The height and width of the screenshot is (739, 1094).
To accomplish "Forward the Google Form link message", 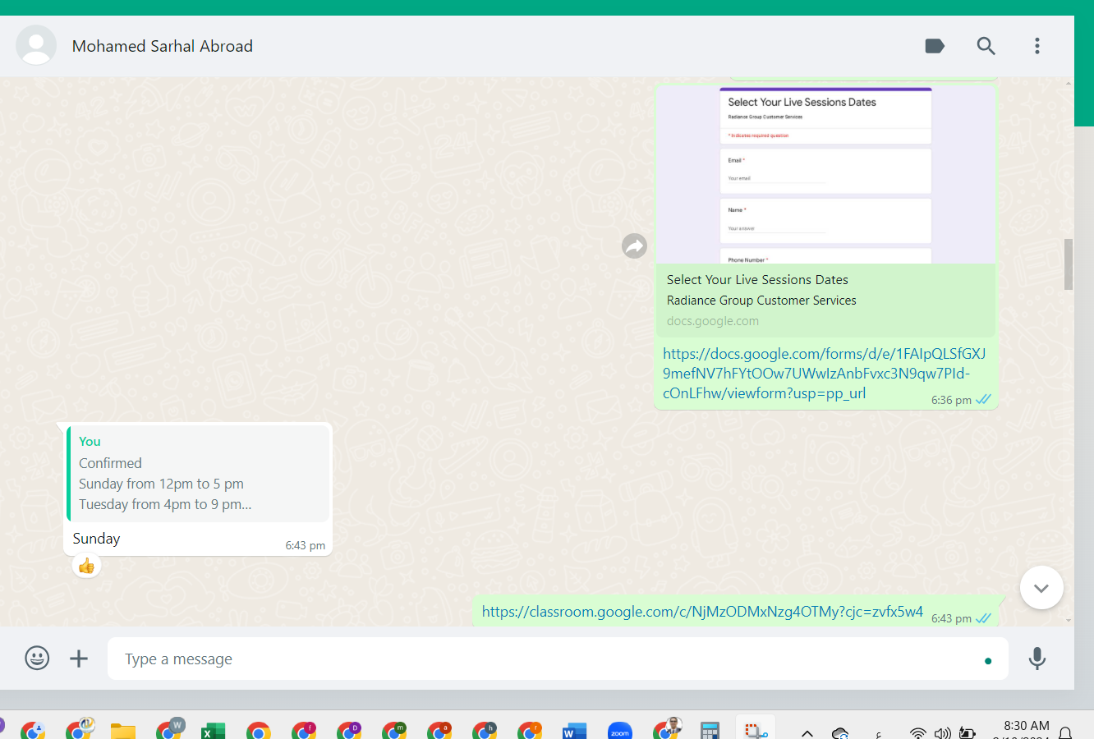I will (x=634, y=246).
